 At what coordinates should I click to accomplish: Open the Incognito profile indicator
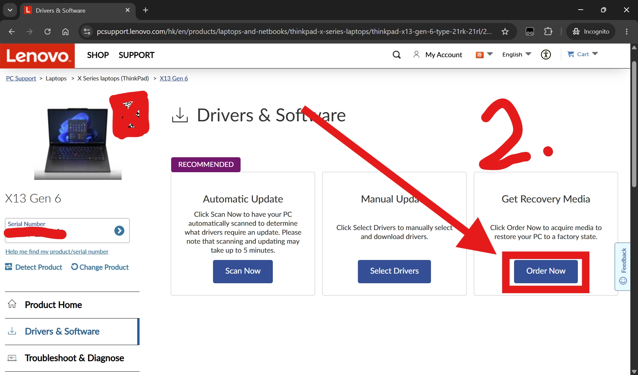[591, 32]
